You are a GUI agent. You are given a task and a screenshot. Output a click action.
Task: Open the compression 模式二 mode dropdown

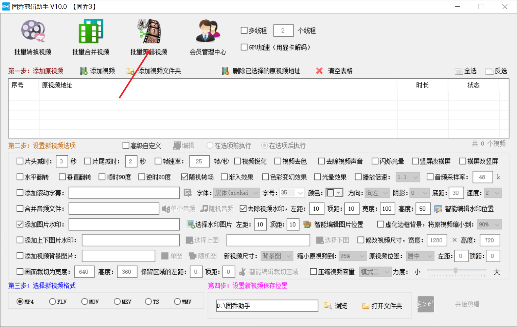[x=375, y=271]
